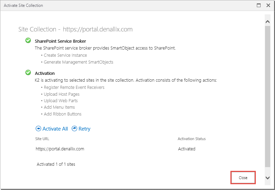Image resolution: width=275 pixels, height=190 pixels.
Task: Click the scrollbar down arrow
Action: click(268, 178)
